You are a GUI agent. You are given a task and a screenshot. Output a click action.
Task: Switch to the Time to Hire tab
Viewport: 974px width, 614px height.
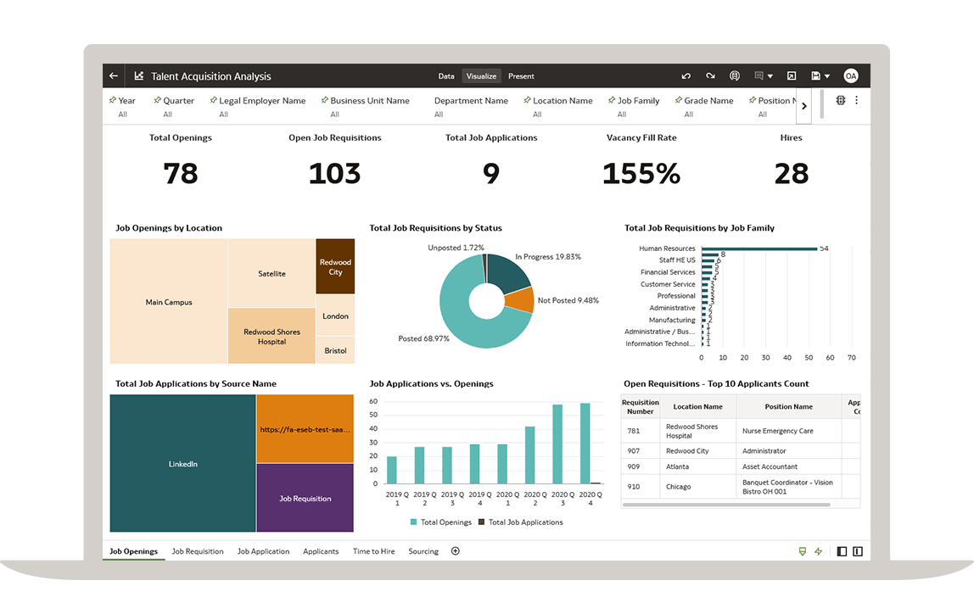[x=373, y=551]
